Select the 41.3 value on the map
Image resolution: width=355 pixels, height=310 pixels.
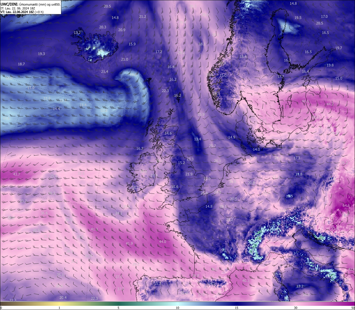94,229
